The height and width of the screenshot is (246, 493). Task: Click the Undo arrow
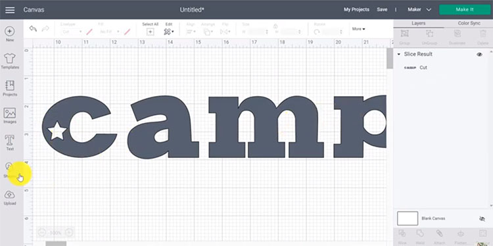click(33, 29)
